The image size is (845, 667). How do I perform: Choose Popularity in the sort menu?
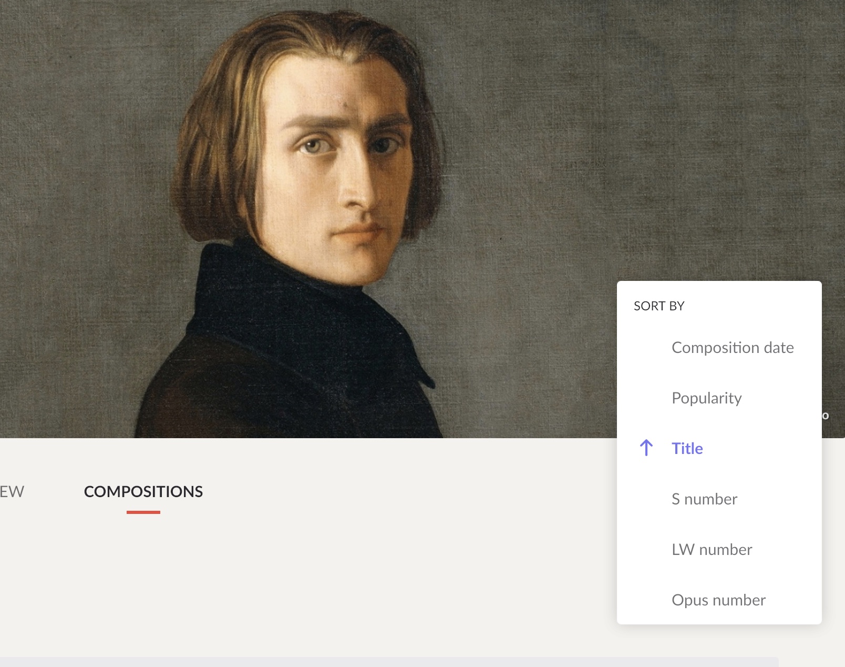(707, 398)
